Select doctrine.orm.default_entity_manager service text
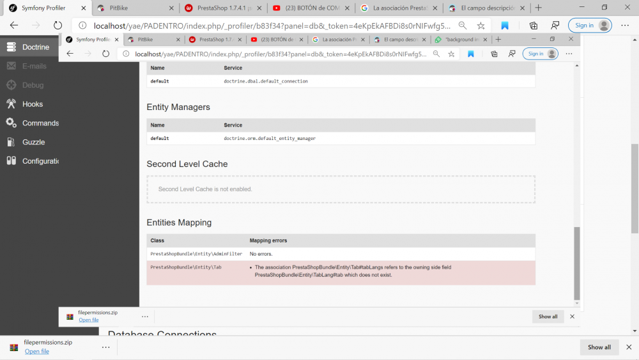The height and width of the screenshot is (360, 639). (270, 139)
